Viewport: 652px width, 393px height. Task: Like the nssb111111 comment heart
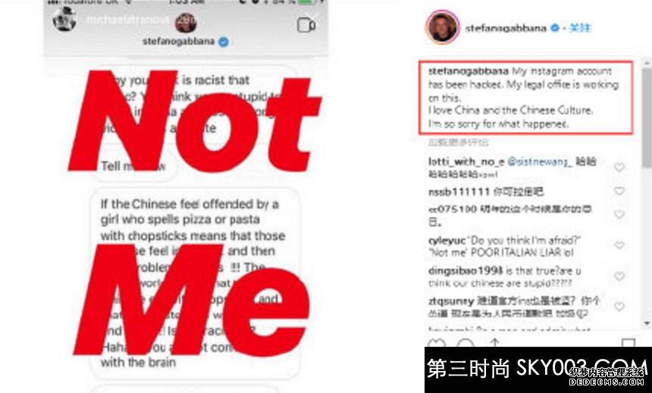point(619,191)
